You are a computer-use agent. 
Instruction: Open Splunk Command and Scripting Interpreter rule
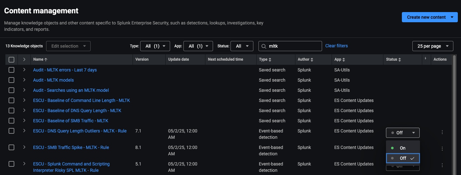(71, 167)
